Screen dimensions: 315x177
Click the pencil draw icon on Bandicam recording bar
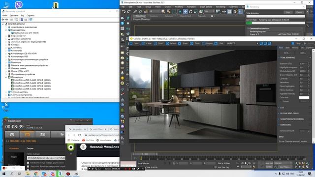138,169
